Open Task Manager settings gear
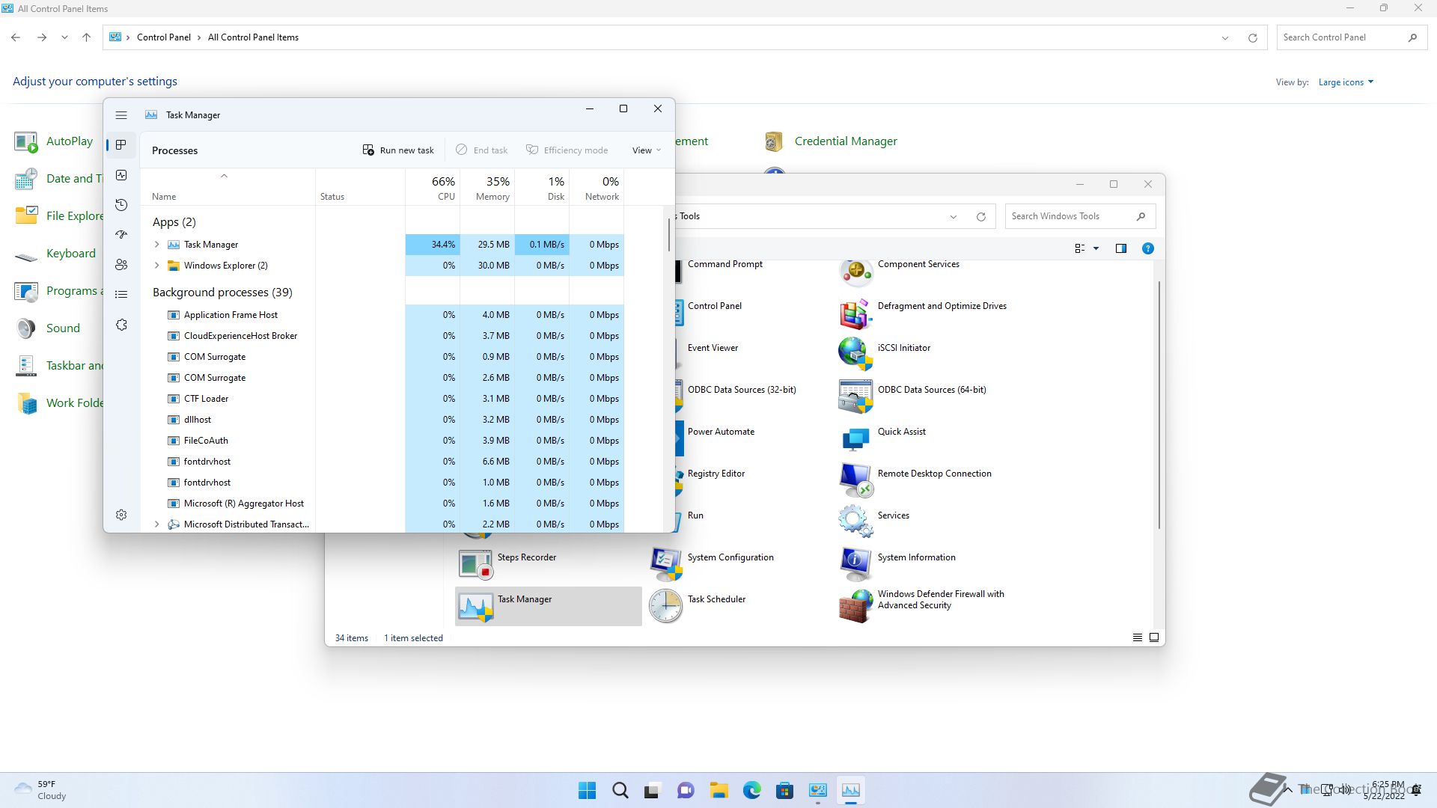Viewport: 1437px width, 808px height. pos(121,515)
